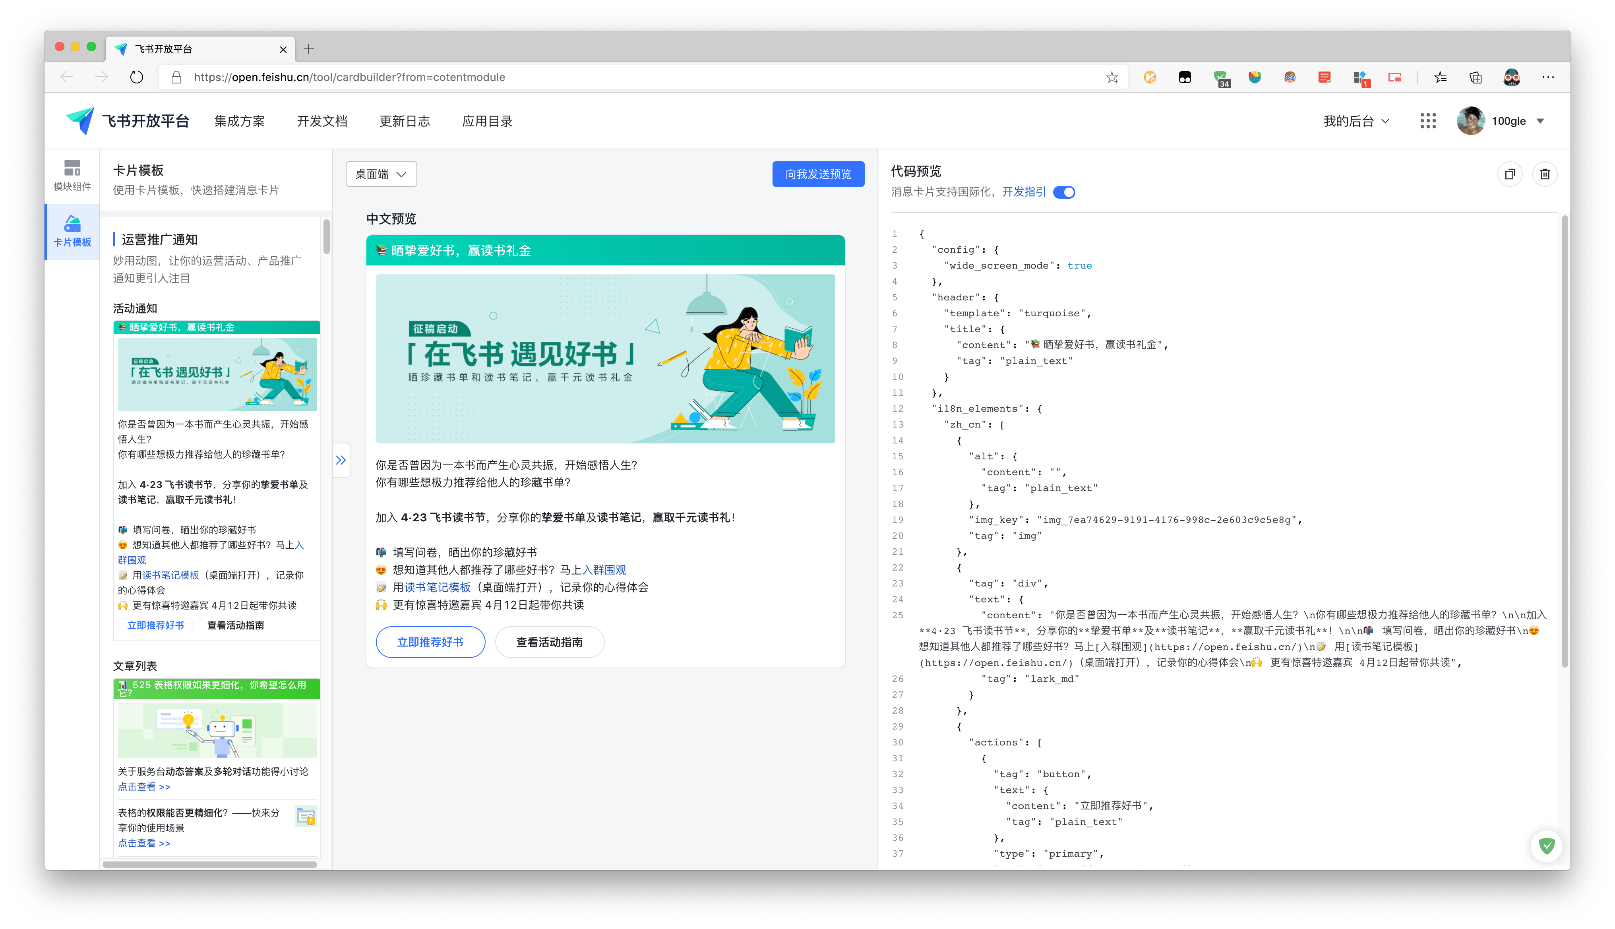The height and width of the screenshot is (929, 1615).
Task: Click the black mask extension icon
Action: [1185, 77]
